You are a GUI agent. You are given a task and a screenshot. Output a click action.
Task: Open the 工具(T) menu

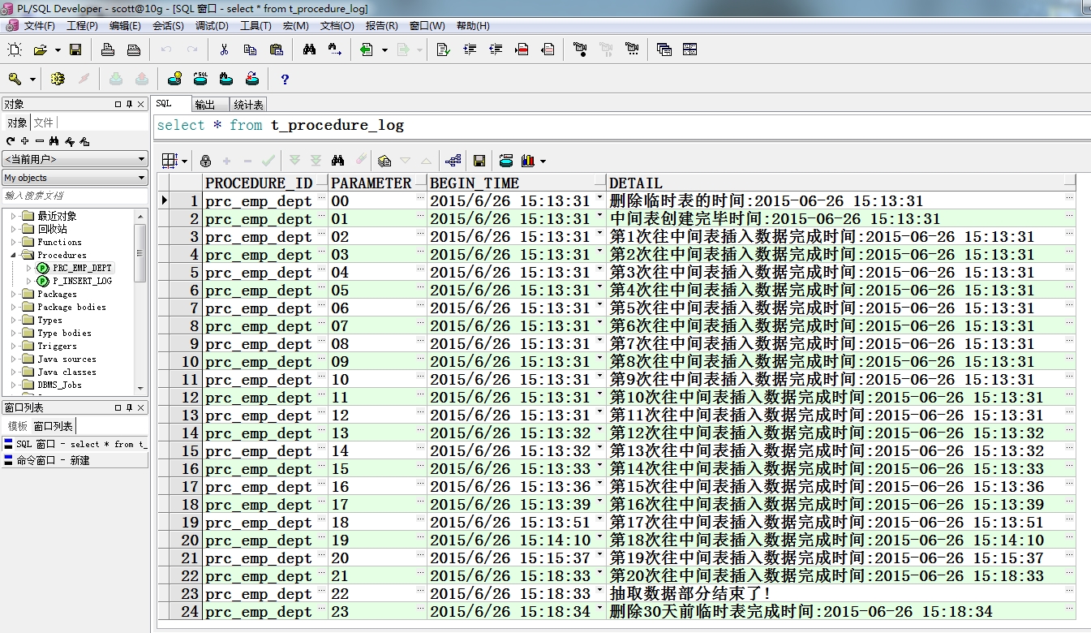tap(256, 26)
